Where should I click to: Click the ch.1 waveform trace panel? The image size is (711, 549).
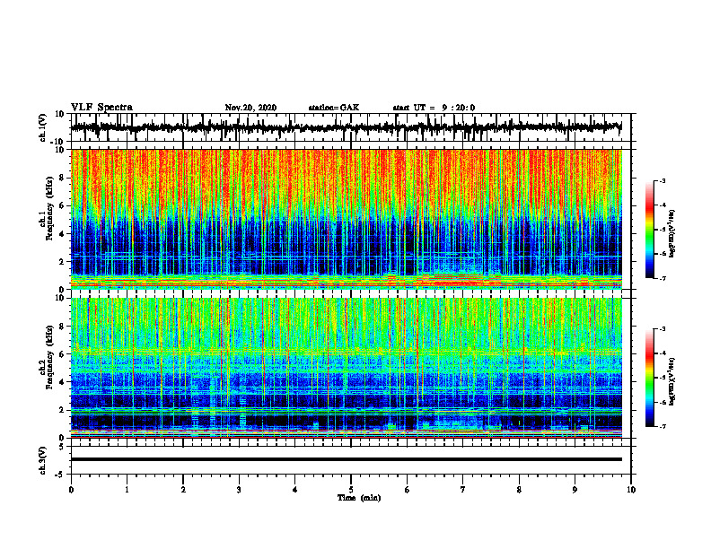(x=350, y=127)
